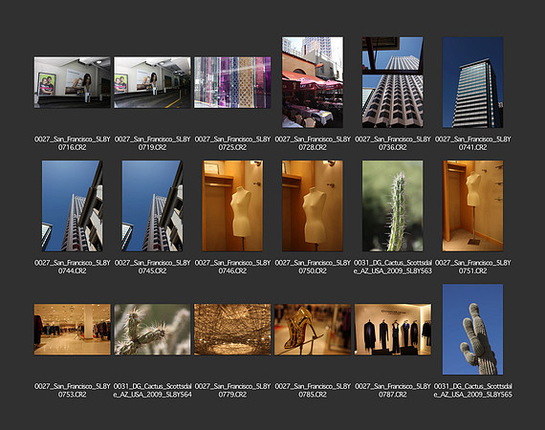Select the garage photo thumbnail 0719.CR2
The width and height of the screenshot is (545, 430).
point(152,82)
